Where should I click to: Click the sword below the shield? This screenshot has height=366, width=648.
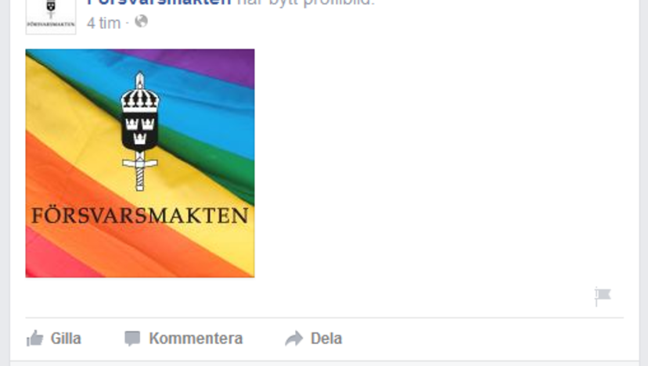[x=140, y=171]
